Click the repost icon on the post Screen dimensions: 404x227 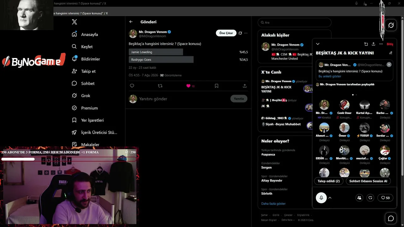[x=160, y=86]
